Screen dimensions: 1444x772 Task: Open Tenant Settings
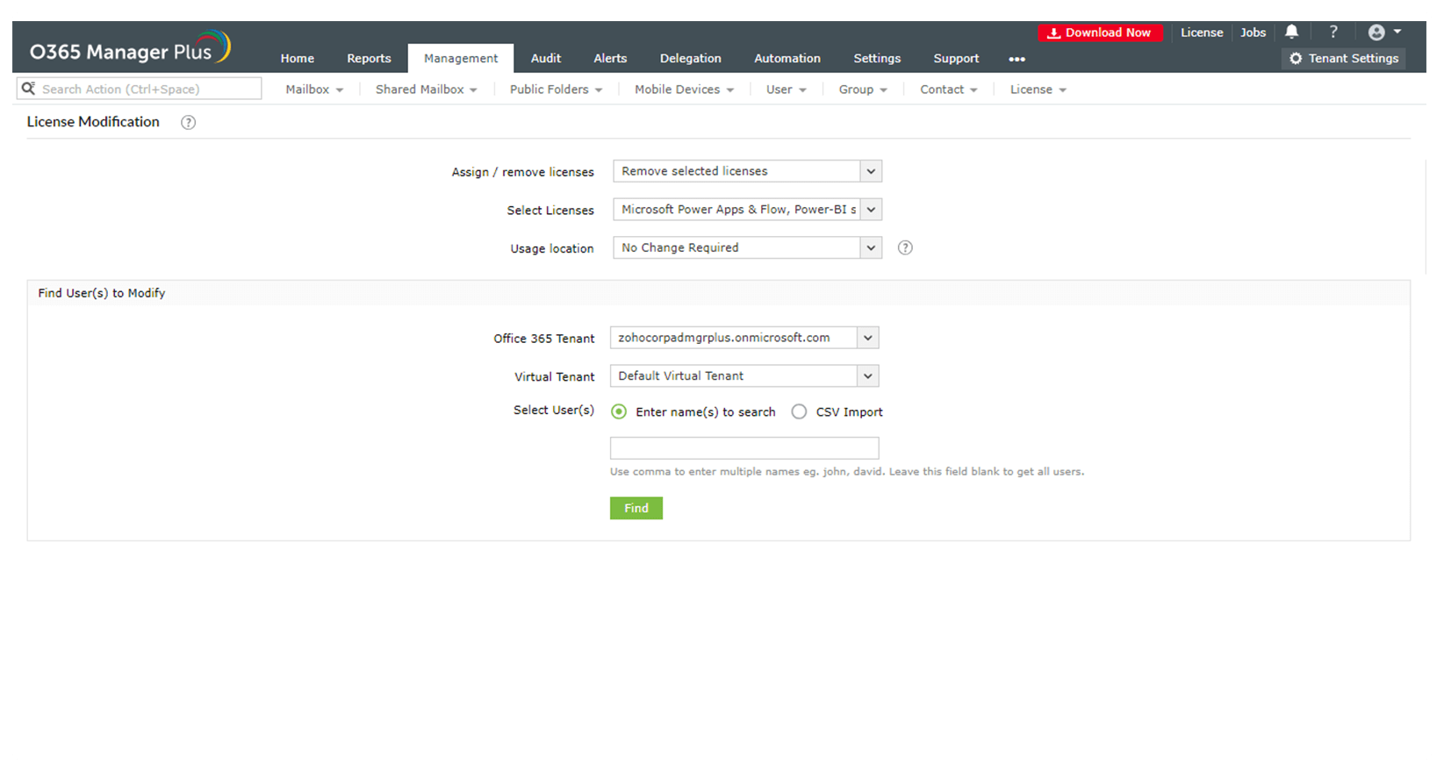(1344, 58)
